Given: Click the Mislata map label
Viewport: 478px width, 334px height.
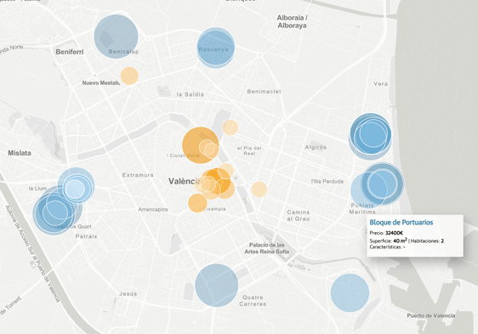Looking at the screenshot, I should (x=20, y=153).
